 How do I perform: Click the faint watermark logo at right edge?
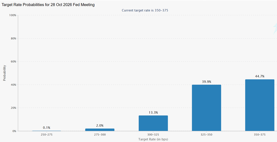(275, 29)
